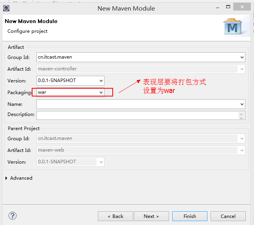Click the Maven module banner icon
Image resolution: width=254 pixels, height=225 pixels.
[x=233, y=27]
